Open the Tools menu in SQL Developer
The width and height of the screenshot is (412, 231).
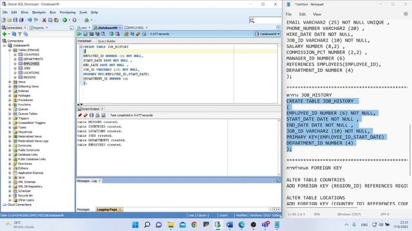(83, 12)
